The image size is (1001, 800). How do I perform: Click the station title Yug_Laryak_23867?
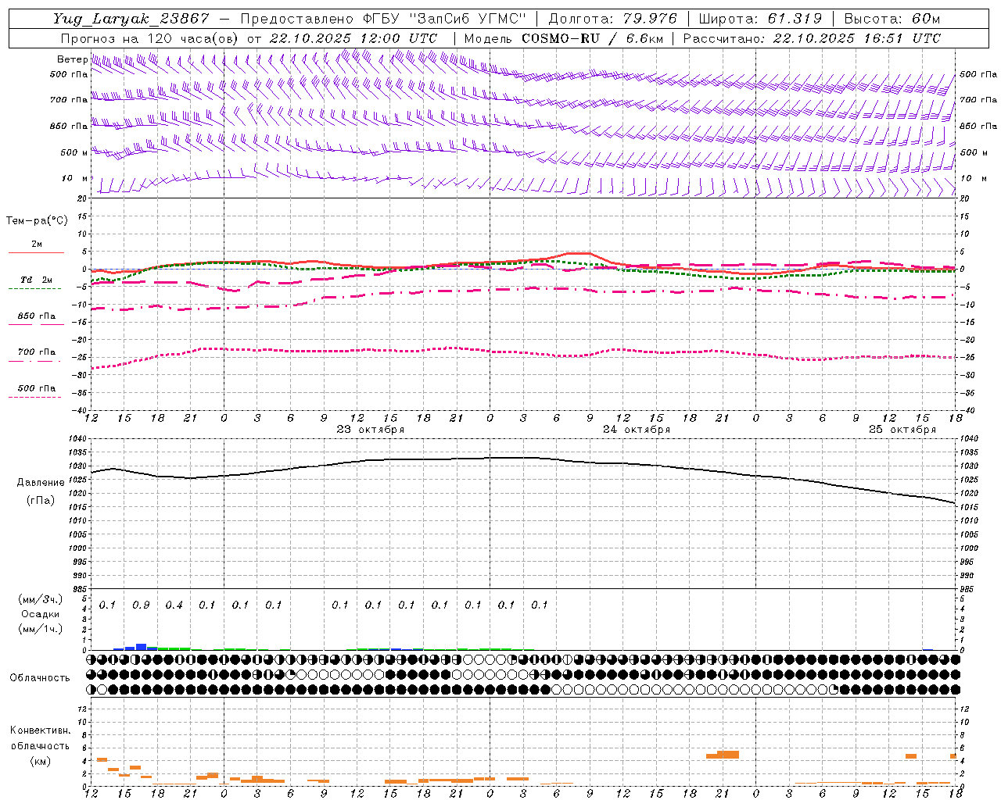click(131, 19)
